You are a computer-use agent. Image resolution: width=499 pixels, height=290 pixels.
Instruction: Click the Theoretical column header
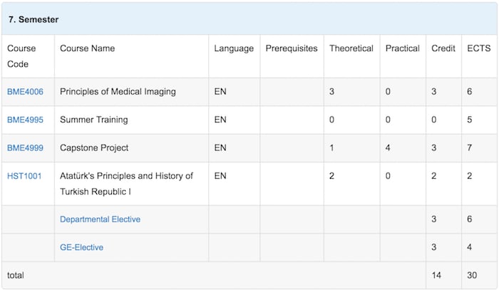351,56
